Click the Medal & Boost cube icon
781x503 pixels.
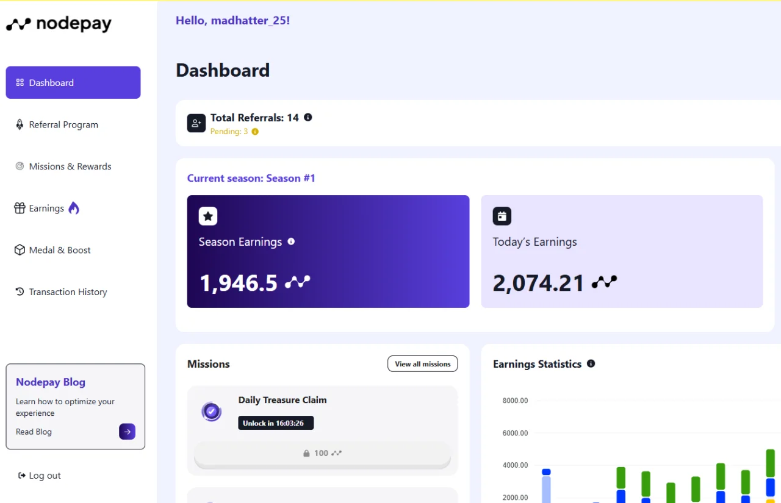[20, 250]
